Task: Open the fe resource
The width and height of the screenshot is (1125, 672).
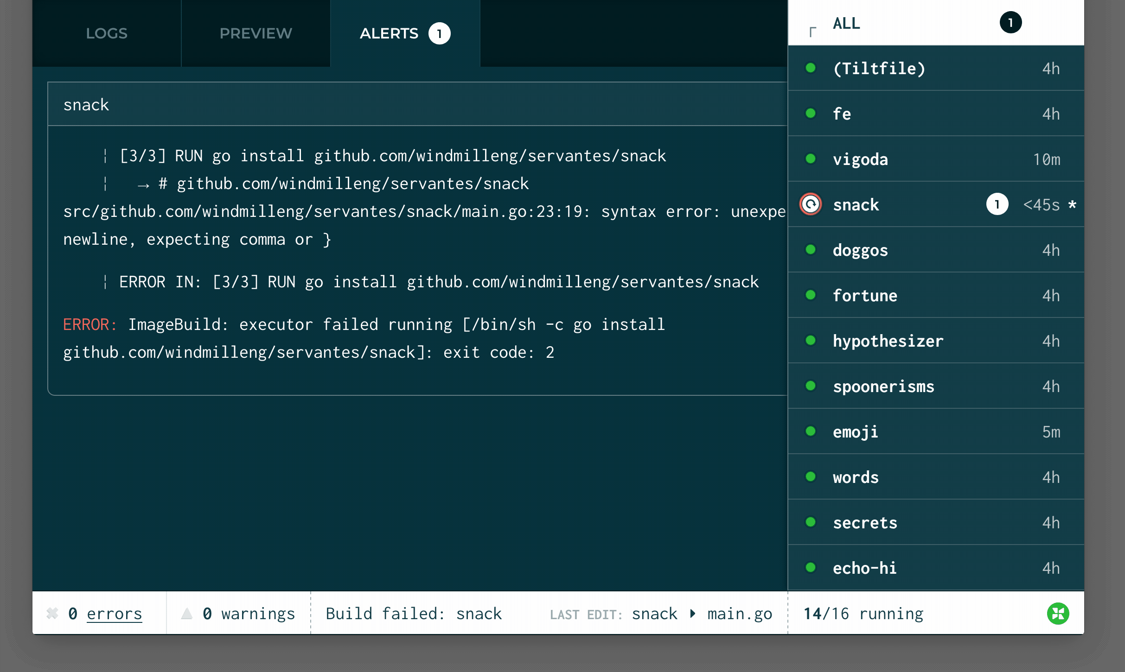Action: tap(936, 114)
